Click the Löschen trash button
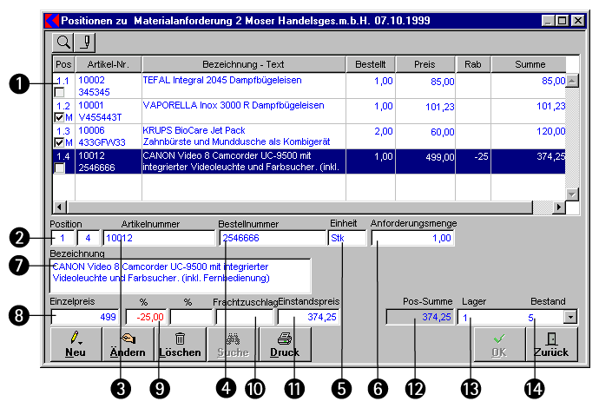Screen dimensions: 599x408 tap(180, 345)
